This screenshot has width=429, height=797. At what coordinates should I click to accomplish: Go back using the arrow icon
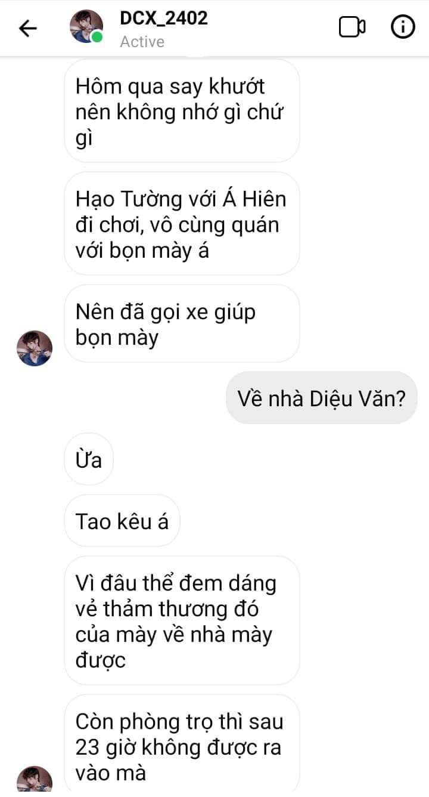coord(28,28)
